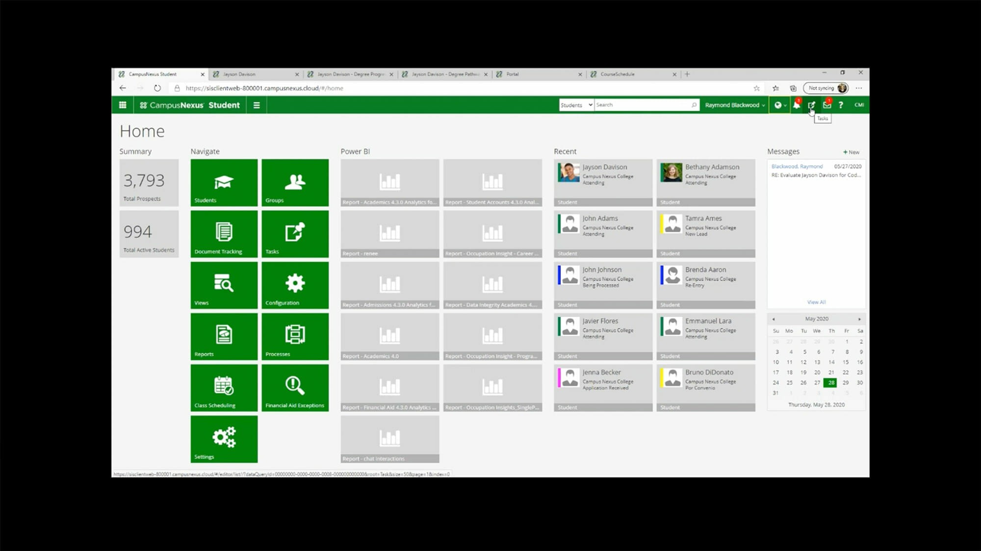This screenshot has width=981, height=551.
Task: Click the 3,793 Total Prospects summary tile
Action: click(149, 182)
